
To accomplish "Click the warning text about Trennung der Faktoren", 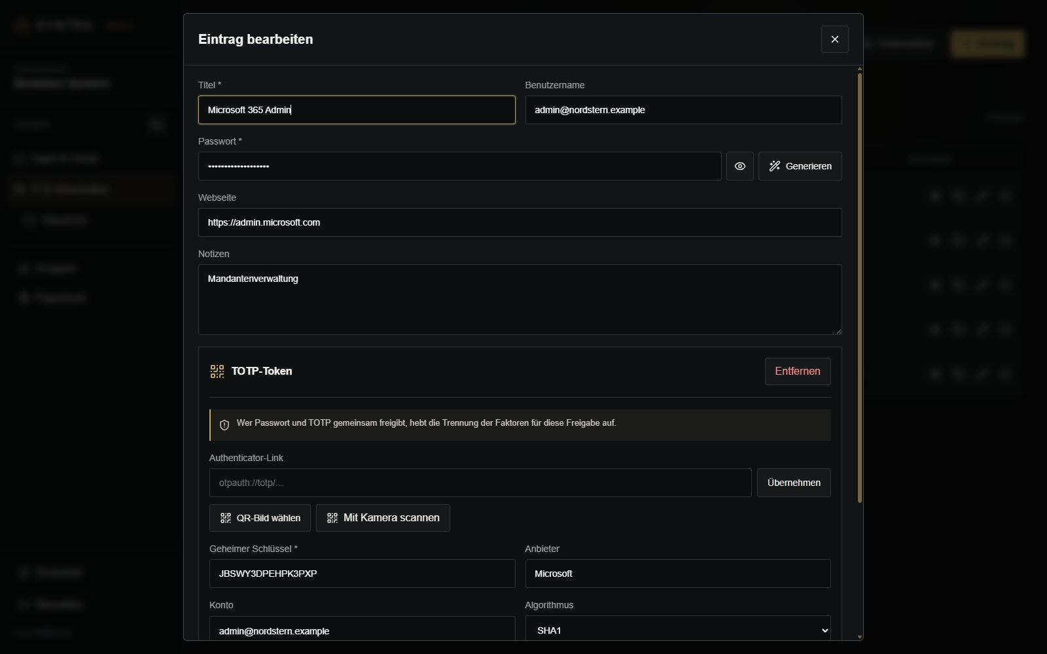I will pyautogui.click(x=426, y=423).
